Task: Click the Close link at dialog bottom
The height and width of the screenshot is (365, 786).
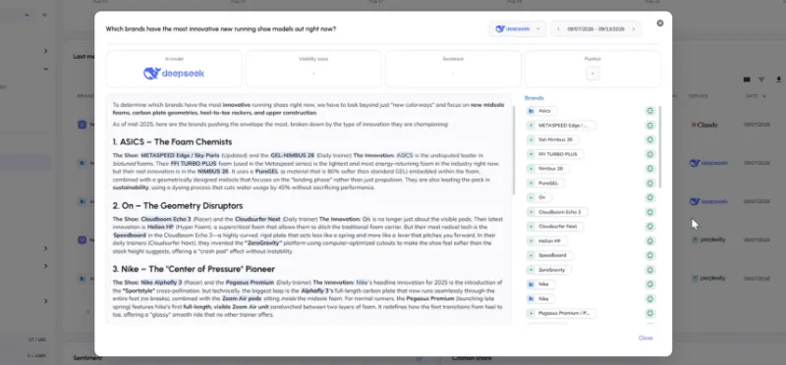Action: [x=646, y=338]
